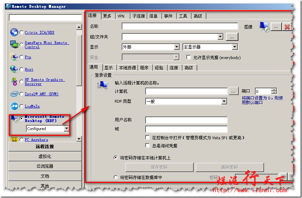Screen dimensions: 302x198
Task: Switch to the 更多 tab
Action: (107, 16)
